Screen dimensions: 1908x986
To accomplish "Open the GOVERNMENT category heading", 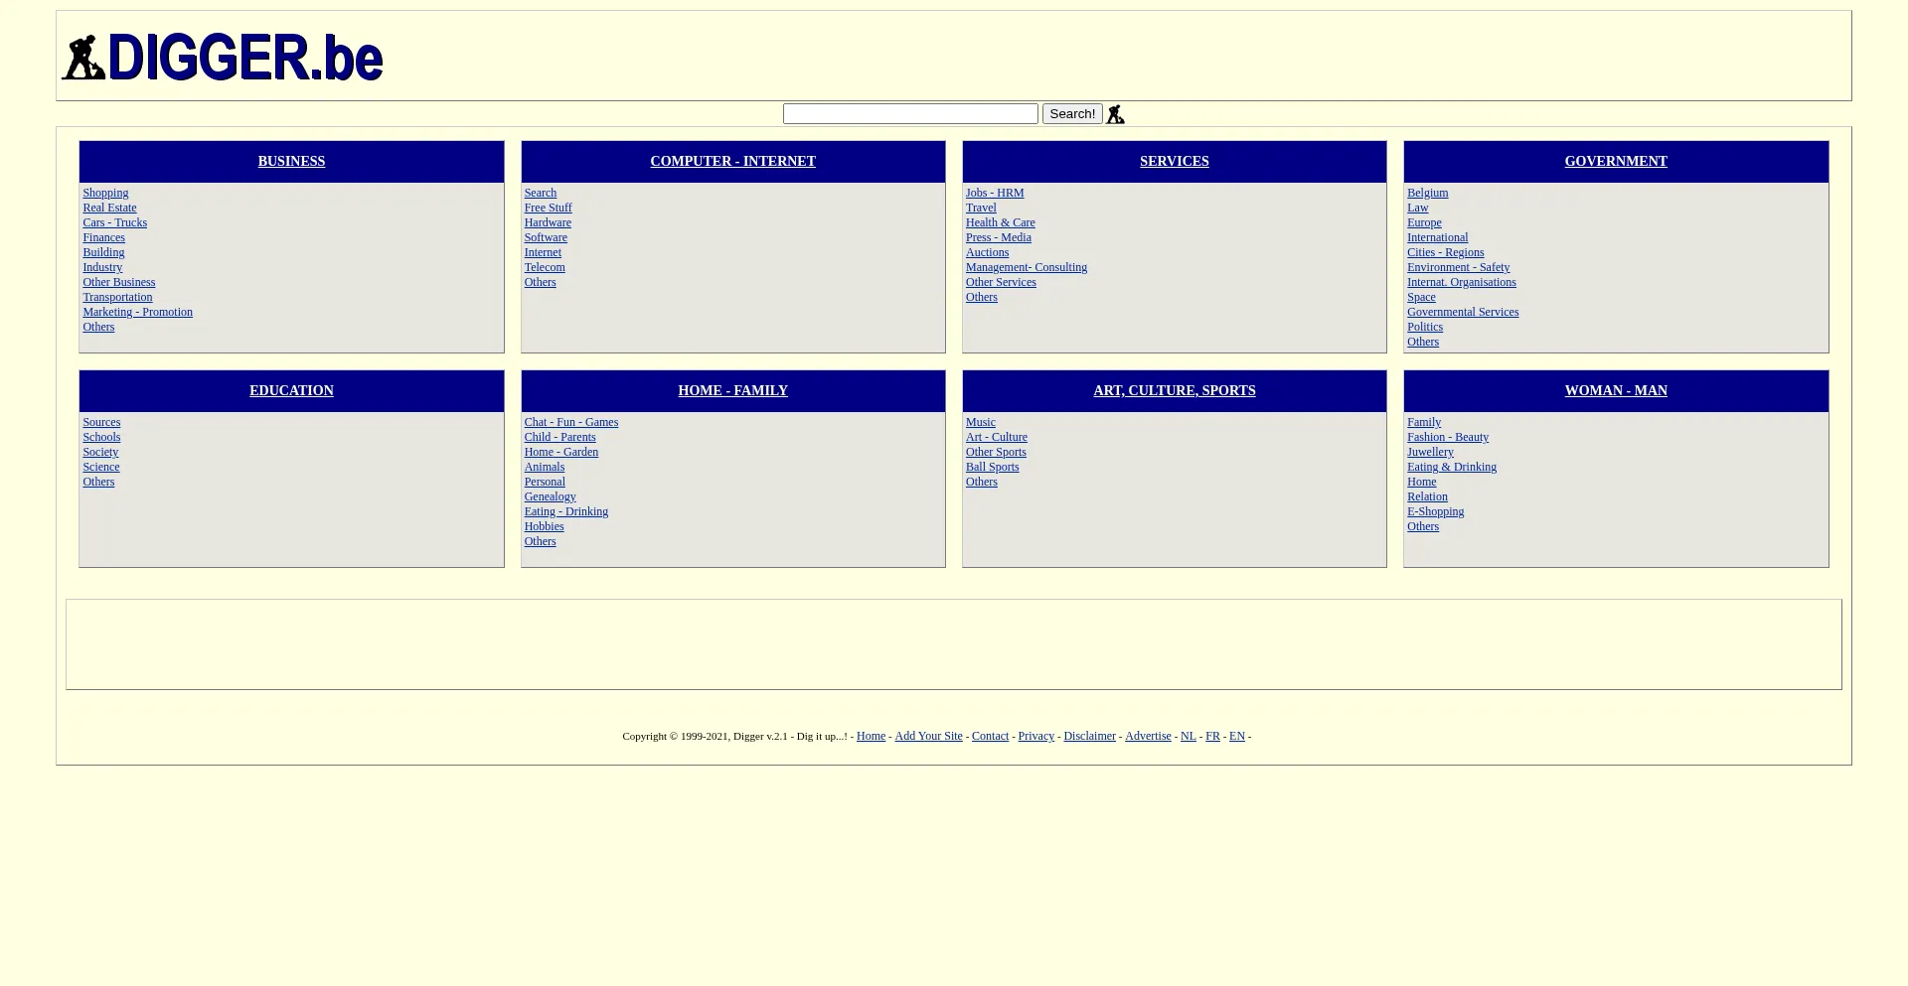I will click(1616, 161).
